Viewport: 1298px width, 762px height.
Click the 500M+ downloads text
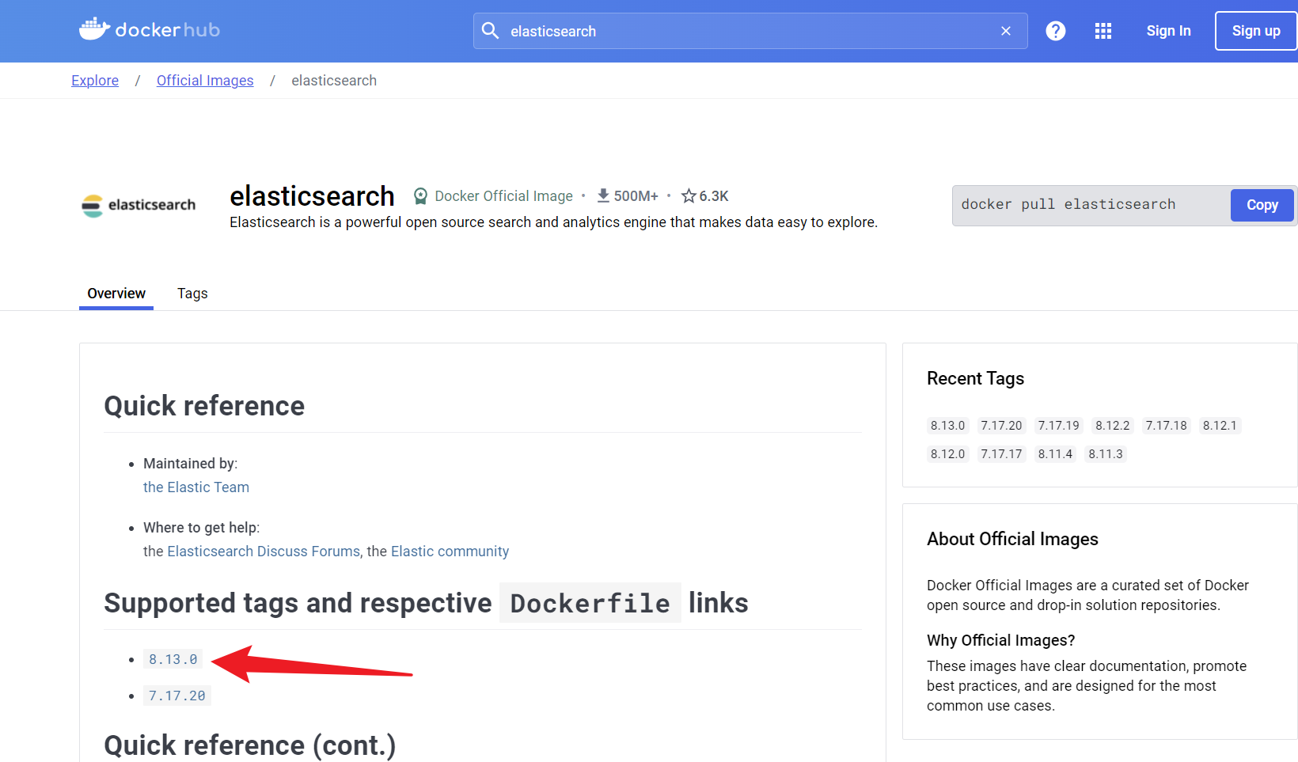(636, 195)
